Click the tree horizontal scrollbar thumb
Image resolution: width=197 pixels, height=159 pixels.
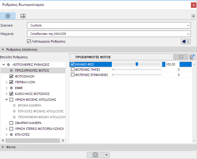33,140
